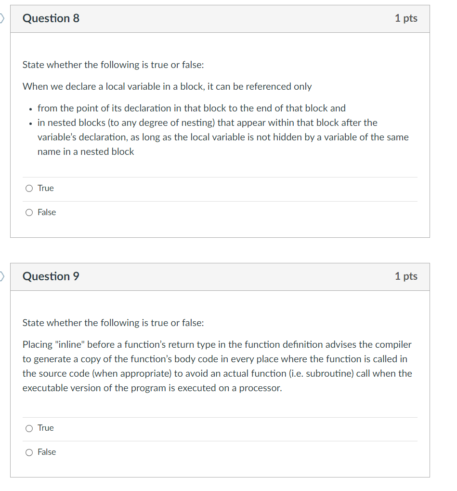The width and height of the screenshot is (457, 491).
Task: Select the False radio button for Question 9
Action: pyautogui.click(x=29, y=452)
